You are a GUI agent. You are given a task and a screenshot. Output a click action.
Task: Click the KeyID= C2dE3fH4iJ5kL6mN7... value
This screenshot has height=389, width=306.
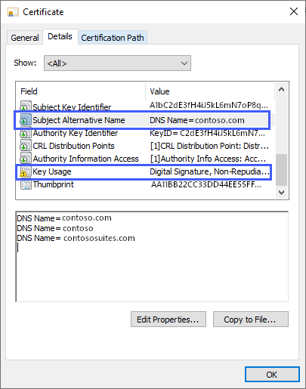coord(207,133)
